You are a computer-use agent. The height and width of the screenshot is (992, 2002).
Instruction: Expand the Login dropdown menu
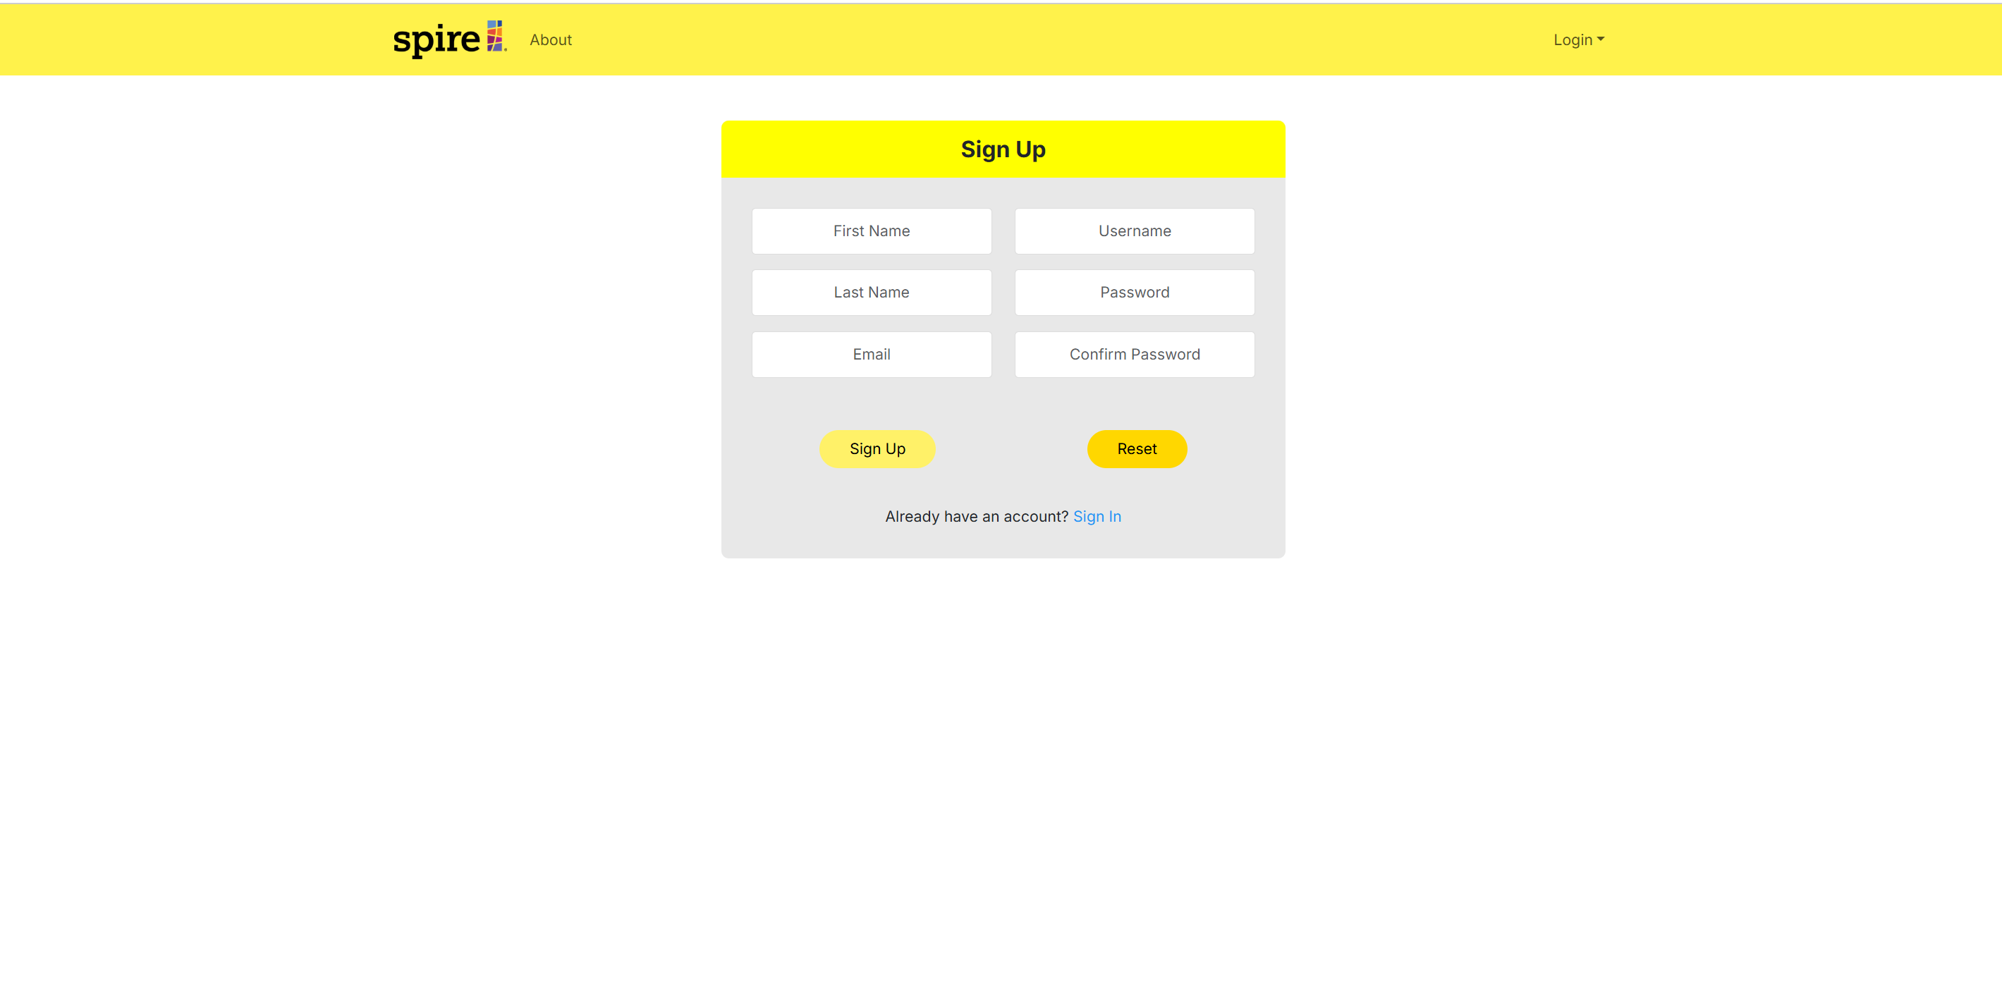tap(1578, 39)
